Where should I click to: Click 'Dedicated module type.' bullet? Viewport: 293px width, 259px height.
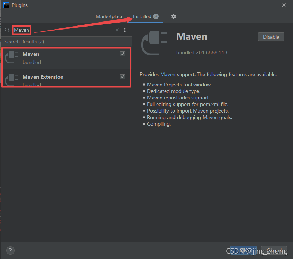[x=174, y=91]
